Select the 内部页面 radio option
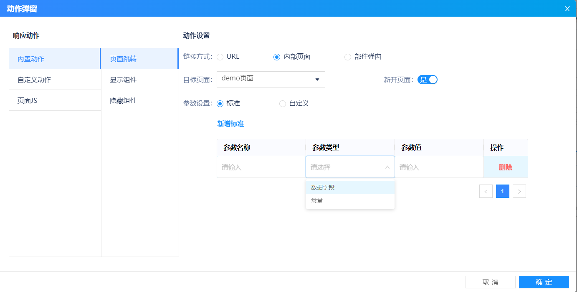 [276, 57]
